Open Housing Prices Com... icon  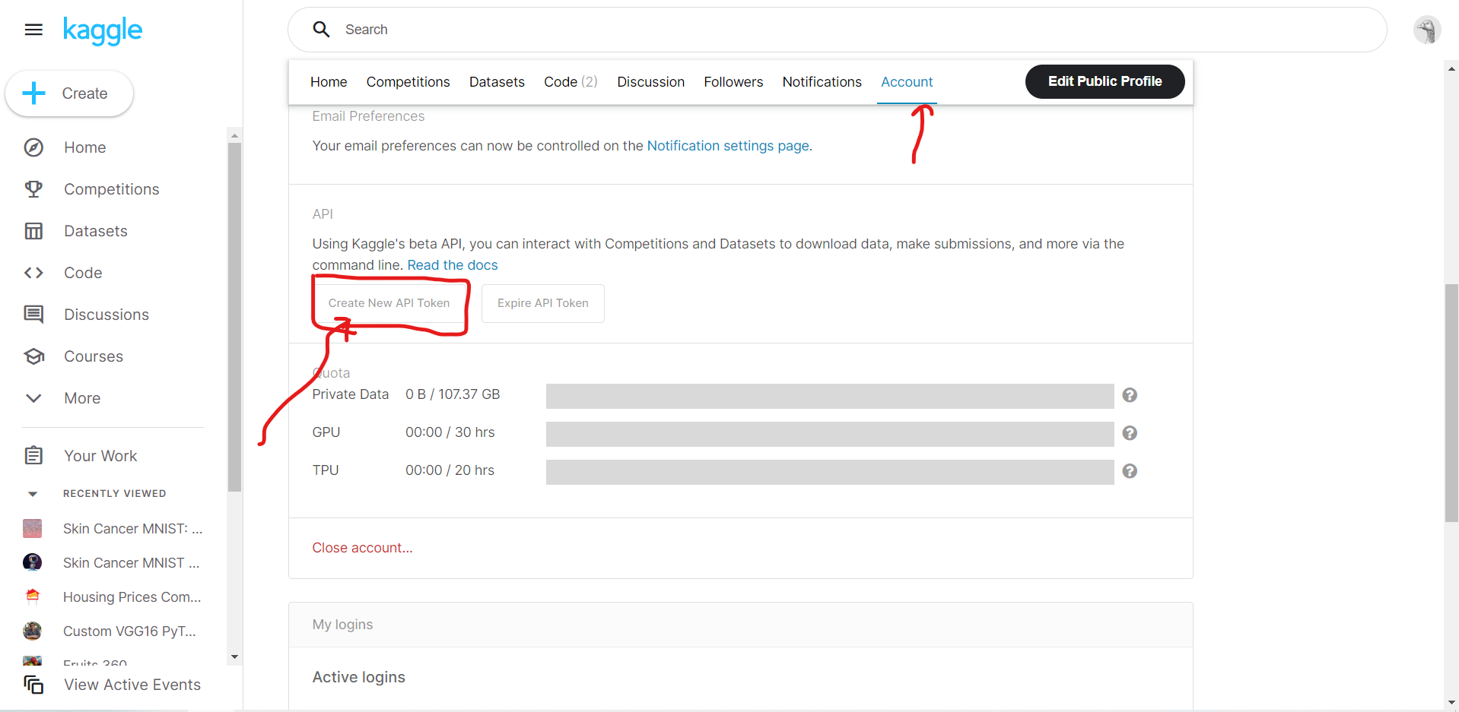tap(32, 596)
